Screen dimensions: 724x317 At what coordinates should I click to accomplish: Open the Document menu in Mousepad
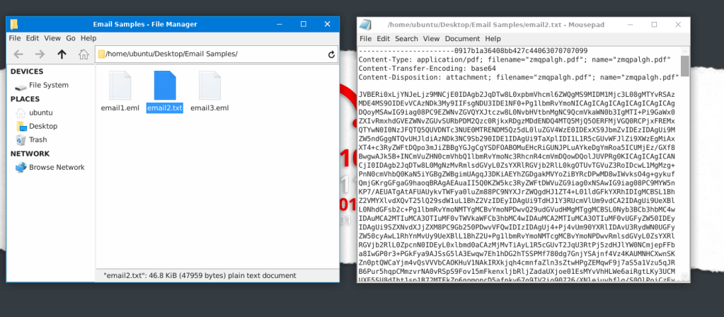tap(462, 38)
